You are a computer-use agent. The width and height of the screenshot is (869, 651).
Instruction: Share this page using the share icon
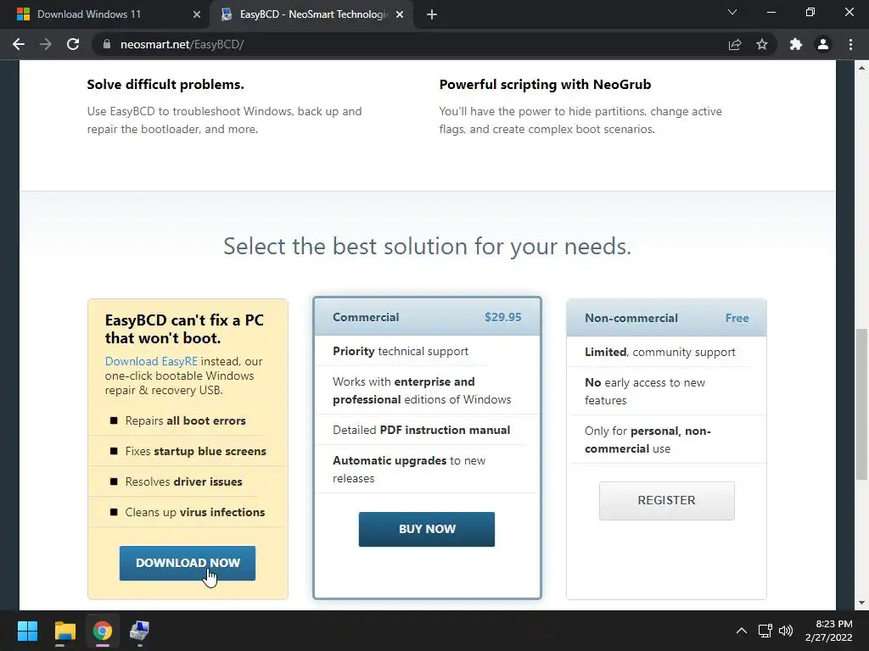coord(735,44)
